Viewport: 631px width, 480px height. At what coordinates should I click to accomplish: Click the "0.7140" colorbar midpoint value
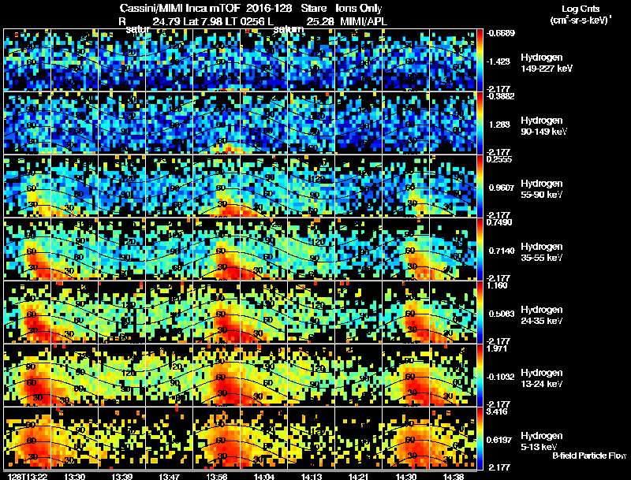point(502,251)
